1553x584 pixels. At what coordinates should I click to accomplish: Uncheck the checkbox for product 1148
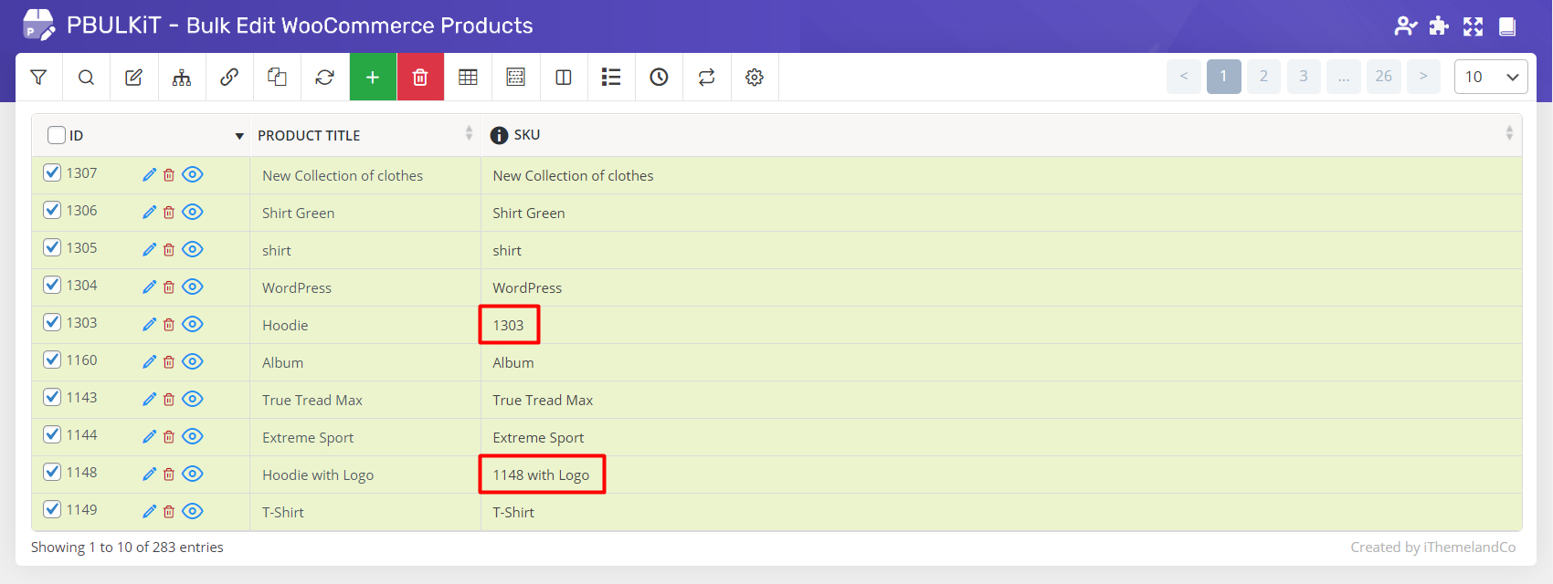coord(52,472)
